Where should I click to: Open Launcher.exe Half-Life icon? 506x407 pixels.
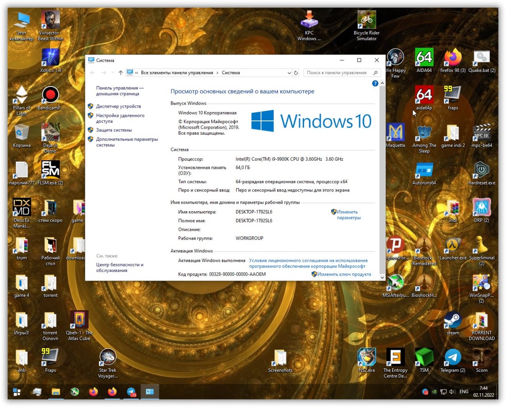pos(453,248)
